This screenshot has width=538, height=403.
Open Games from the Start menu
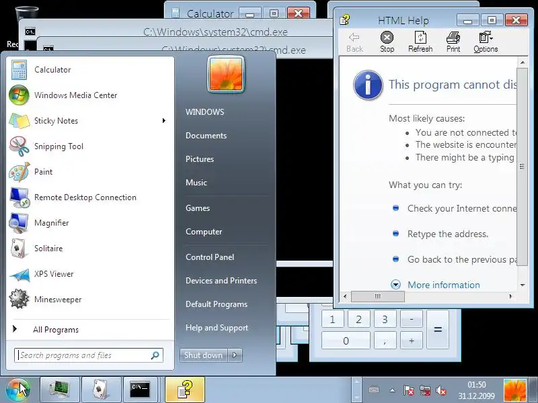pyautogui.click(x=198, y=208)
